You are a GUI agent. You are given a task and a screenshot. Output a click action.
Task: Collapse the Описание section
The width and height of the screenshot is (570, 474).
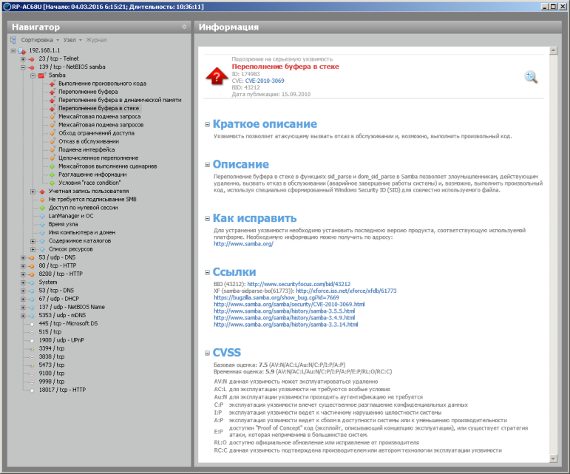tap(207, 165)
